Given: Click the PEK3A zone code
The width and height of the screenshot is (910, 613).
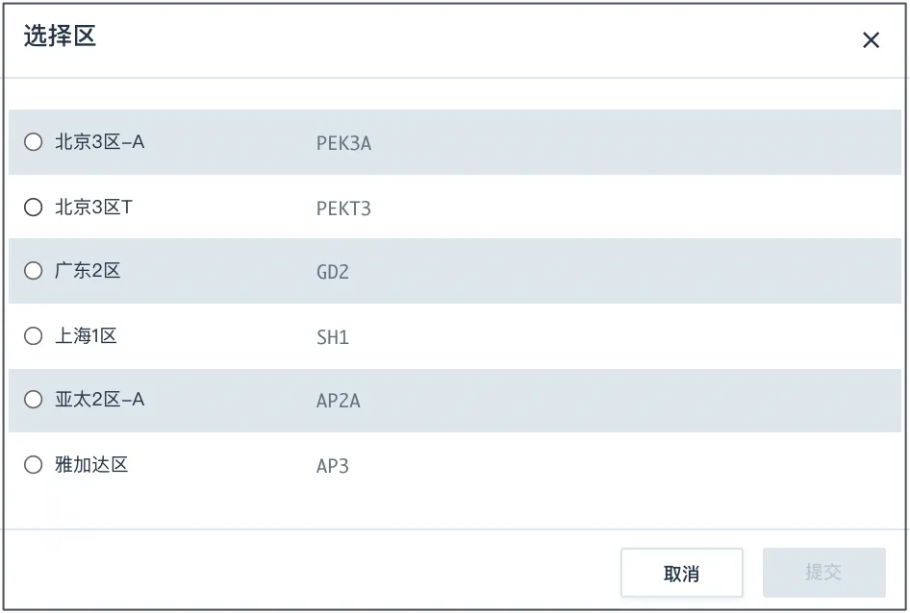Looking at the screenshot, I should coord(343,144).
